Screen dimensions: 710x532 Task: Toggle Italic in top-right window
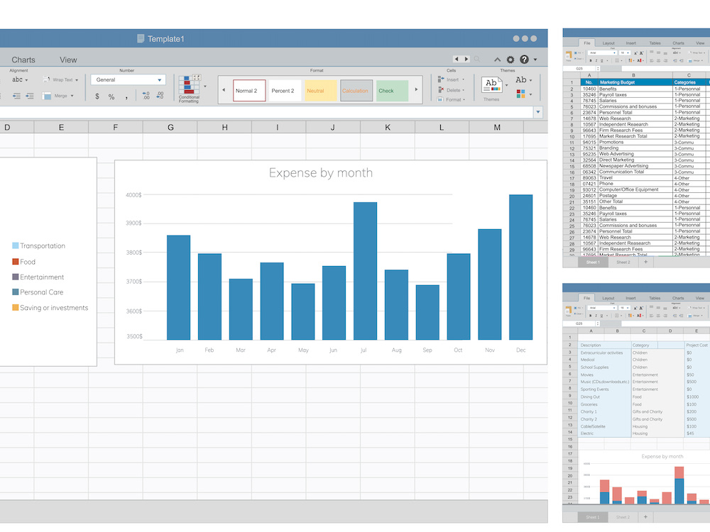tap(596, 60)
